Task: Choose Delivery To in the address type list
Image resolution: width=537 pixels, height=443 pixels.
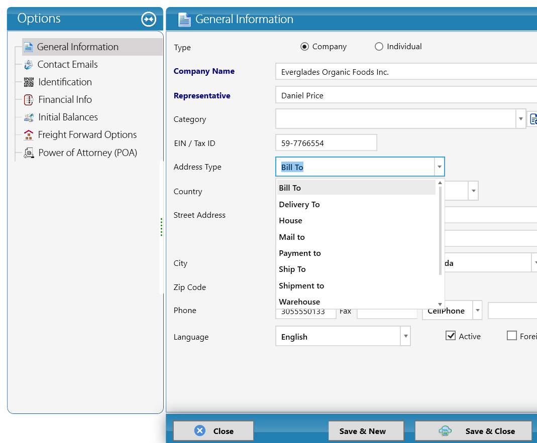Action: [356, 204]
